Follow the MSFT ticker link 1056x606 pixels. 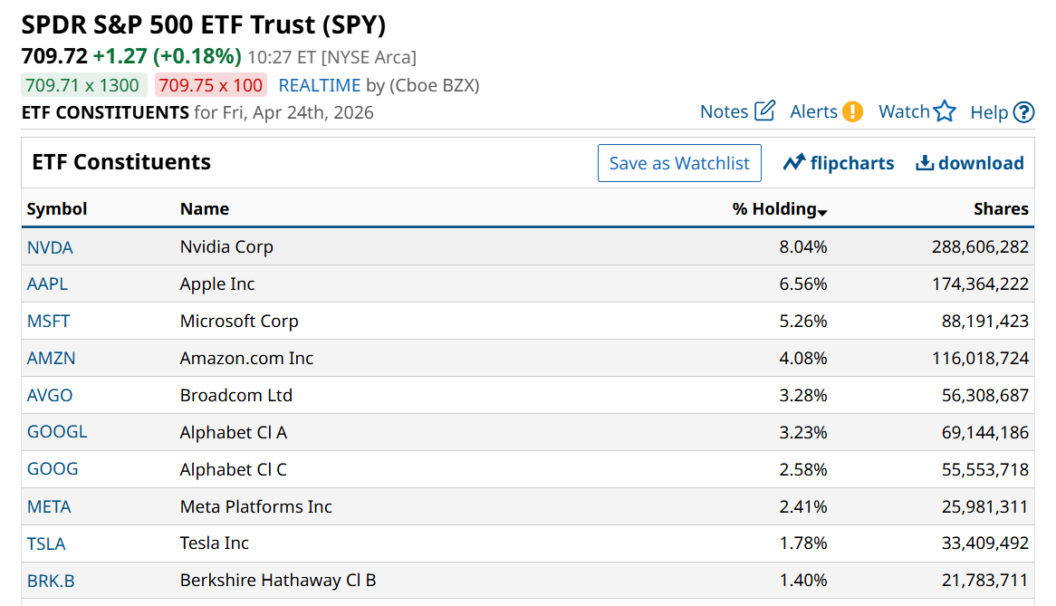[x=48, y=322]
